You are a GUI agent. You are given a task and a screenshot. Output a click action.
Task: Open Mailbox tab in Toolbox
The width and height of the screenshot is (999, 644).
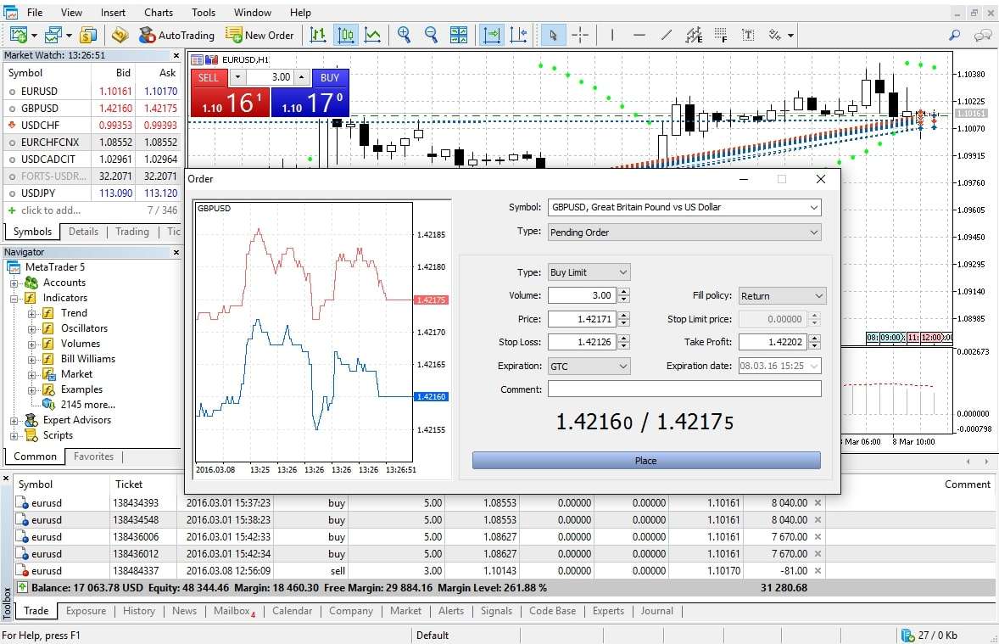(234, 611)
